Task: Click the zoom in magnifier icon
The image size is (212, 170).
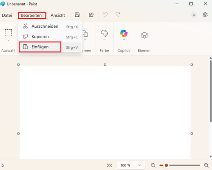Action: [x=206, y=165]
